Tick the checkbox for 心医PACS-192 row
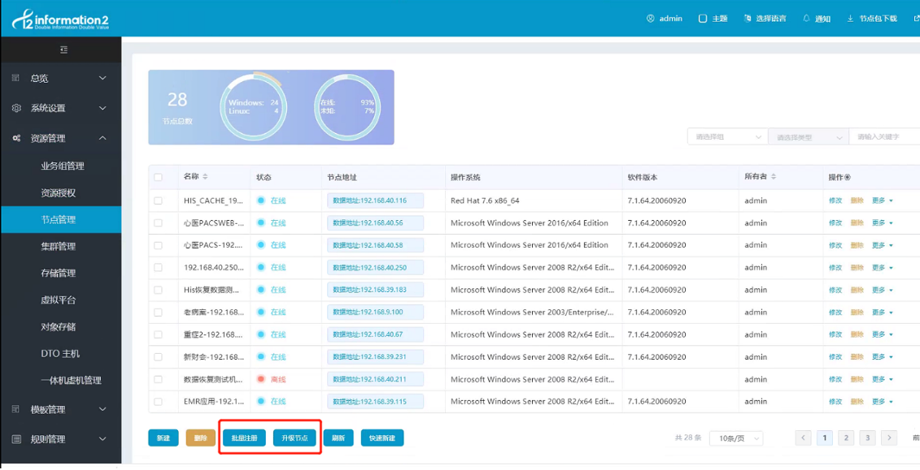The image size is (920, 470). 158,245
